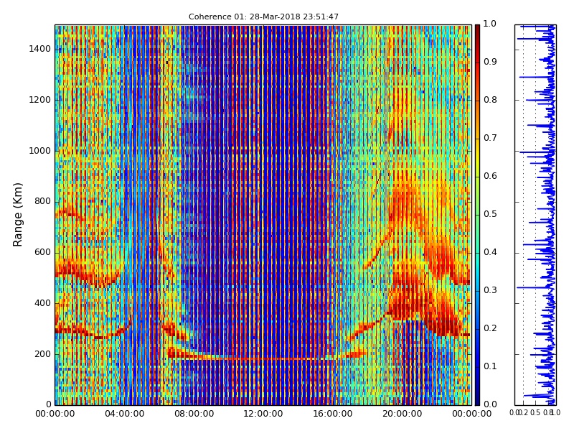Click the 08:00:00 time axis label
This screenshot has height=431, width=574.
(194, 414)
